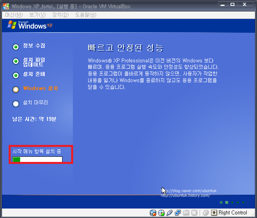Click the 남은 시간: 약 19분 text
The height and width of the screenshot is (218, 257).
point(34,119)
